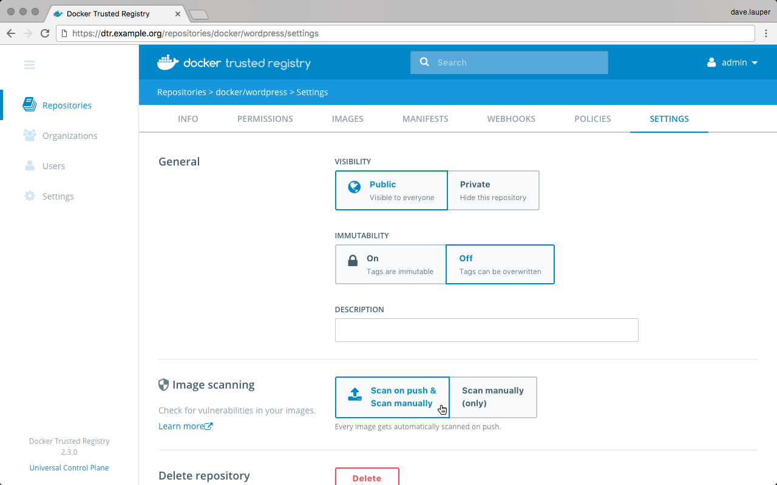
Task: Click the Organizations people icon
Action: pos(29,135)
